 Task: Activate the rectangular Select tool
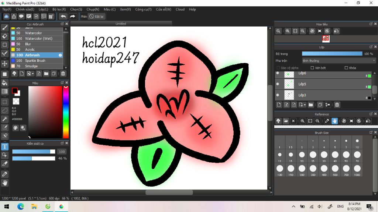tap(4, 102)
